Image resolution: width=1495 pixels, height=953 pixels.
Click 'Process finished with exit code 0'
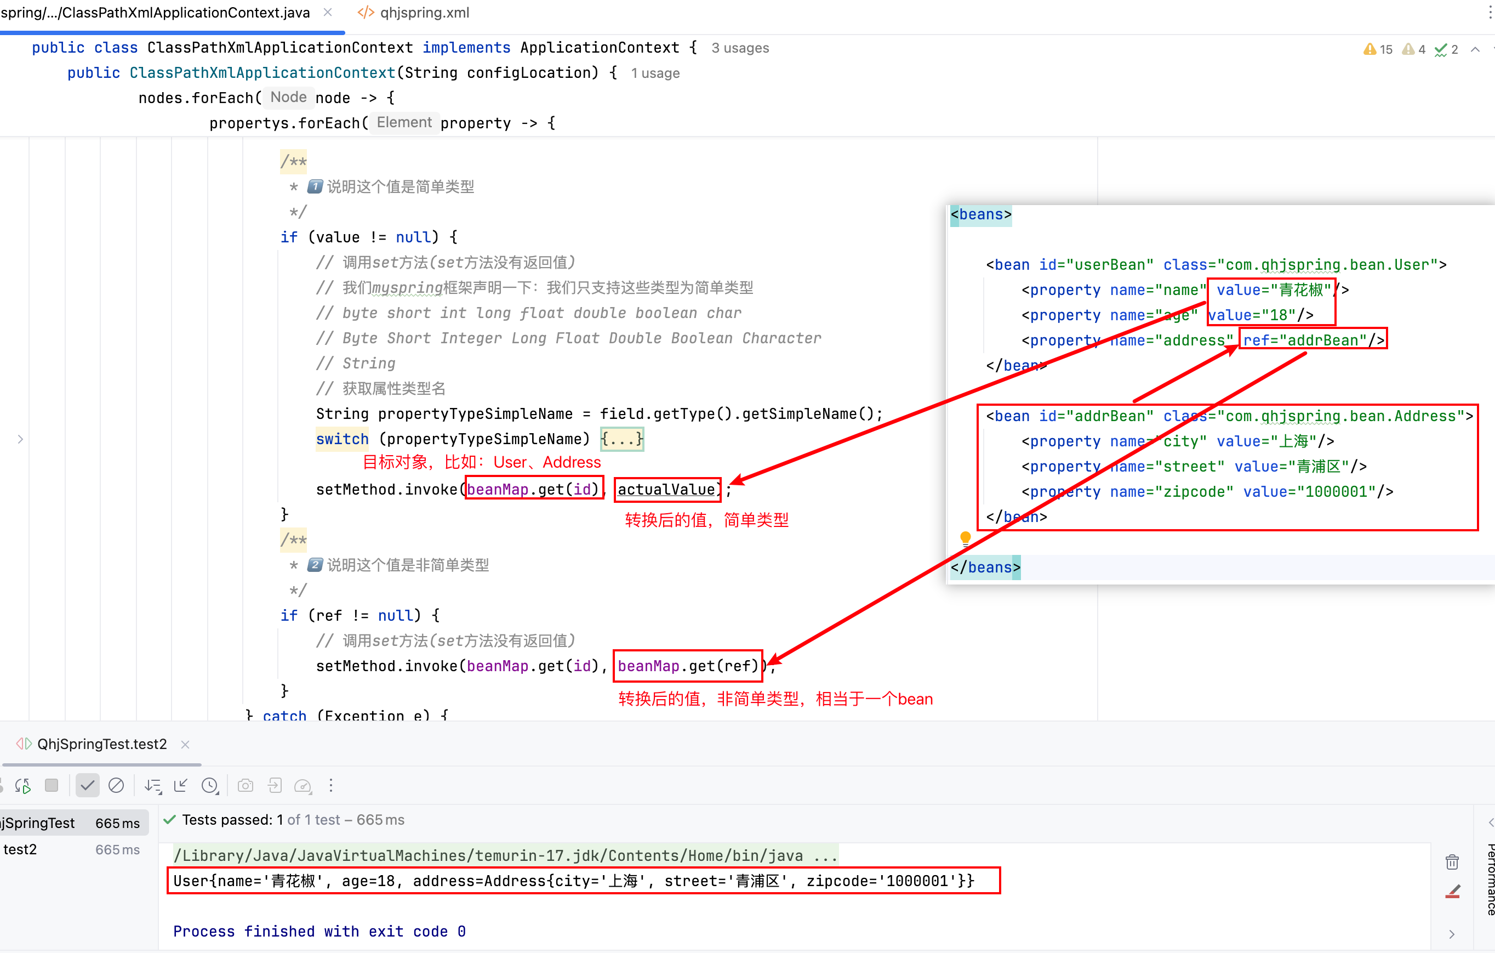(319, 931)
